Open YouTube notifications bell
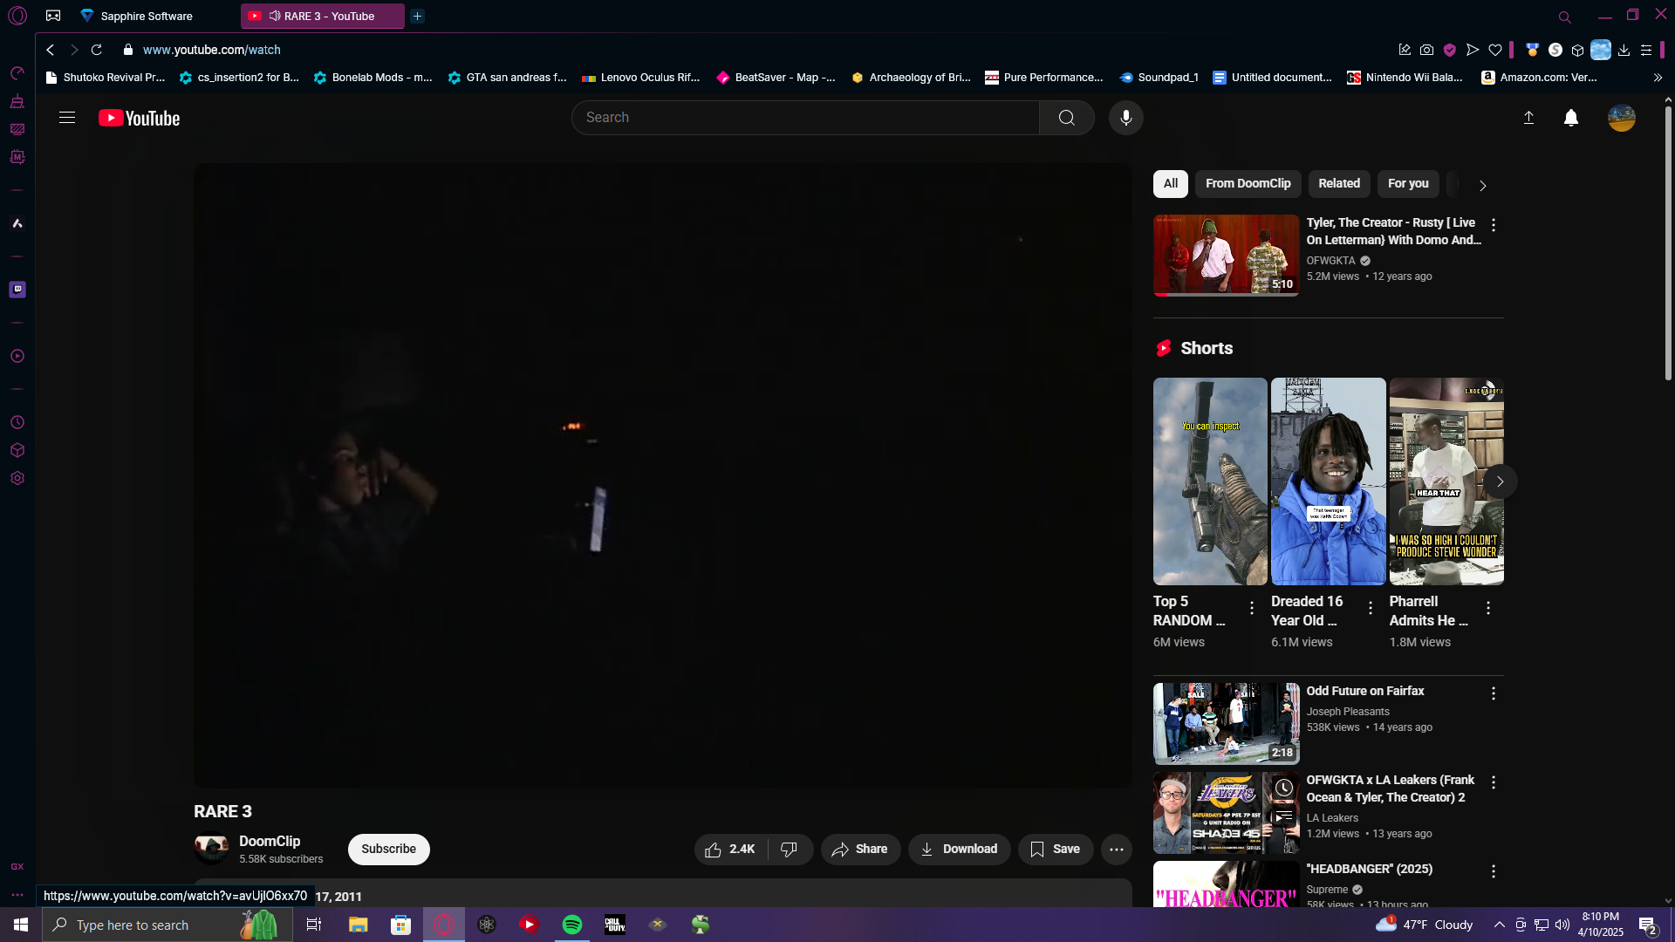This screenshot has width=1675, height=942. click(x=1570, y=118)
